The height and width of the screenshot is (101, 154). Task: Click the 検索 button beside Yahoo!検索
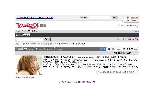115,18
